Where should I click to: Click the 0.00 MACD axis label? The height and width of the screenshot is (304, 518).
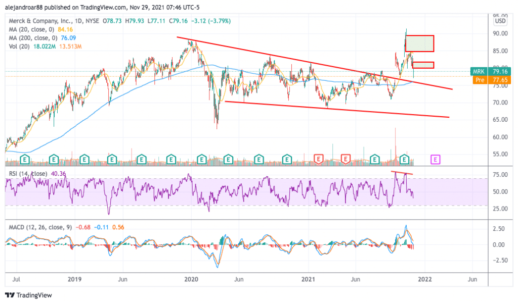tap(498, 244)
